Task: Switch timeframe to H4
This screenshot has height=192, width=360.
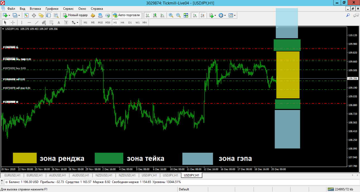Action: tap(122, 23)
